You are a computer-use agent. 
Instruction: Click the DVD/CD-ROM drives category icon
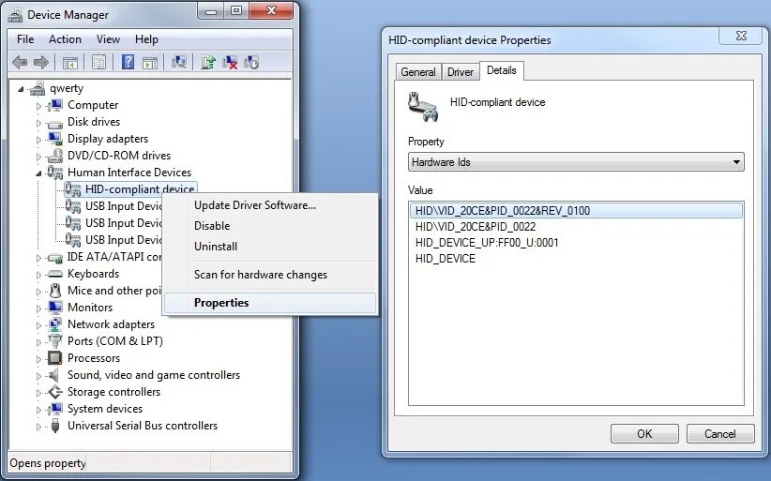(x=55, y=156)
